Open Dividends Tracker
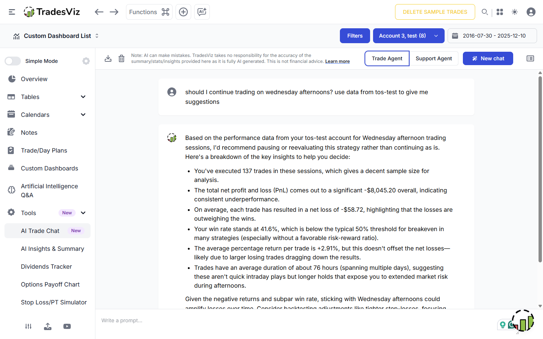This screenshot has height=339, width=543. click(x=47, y=266)
